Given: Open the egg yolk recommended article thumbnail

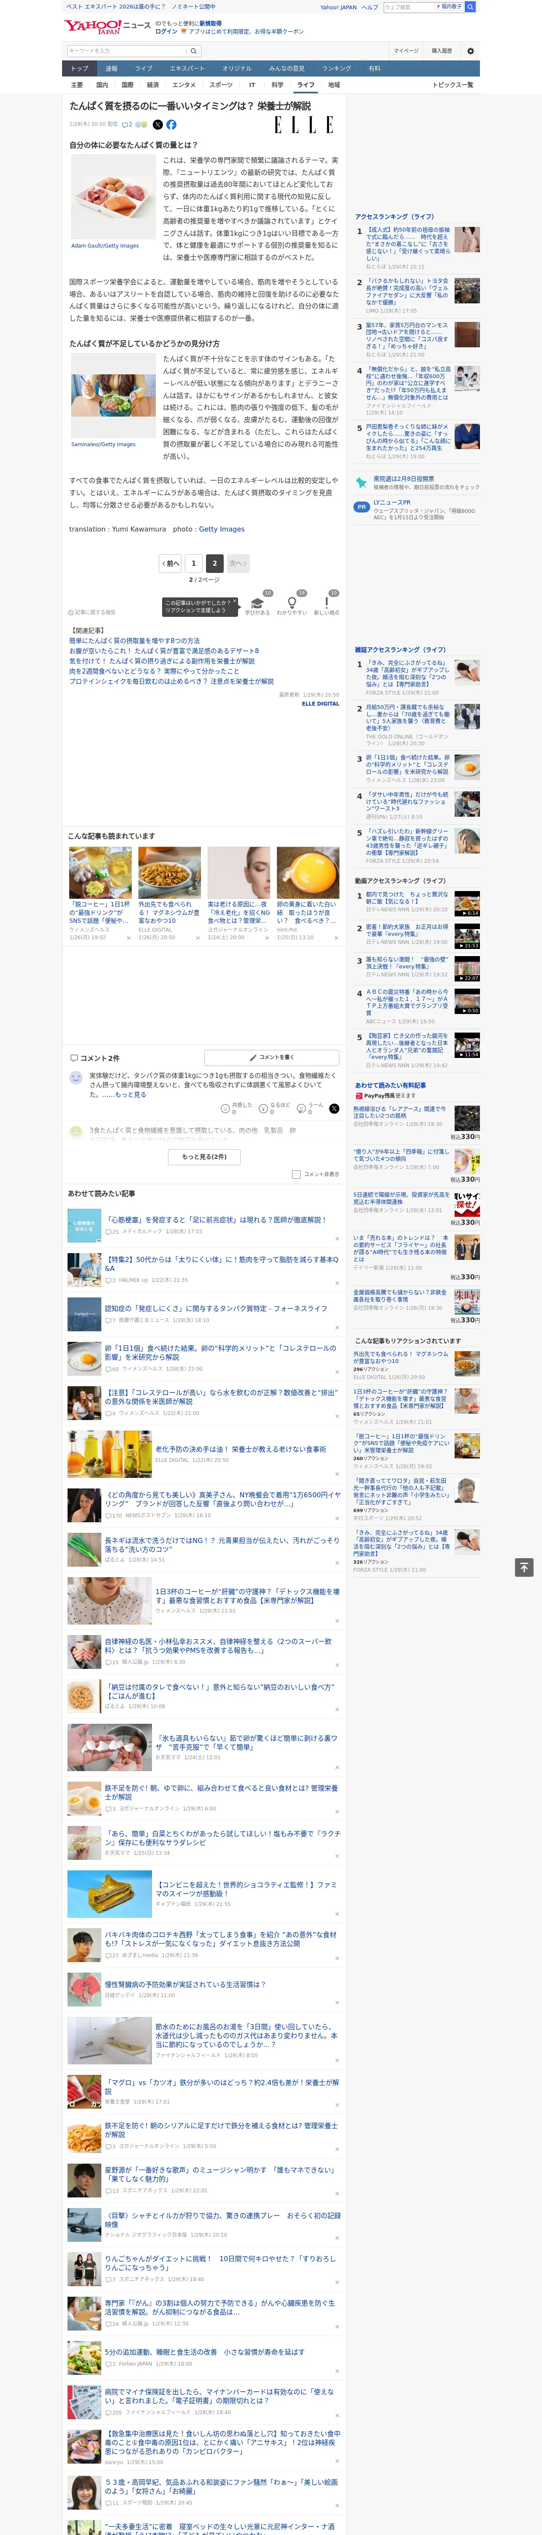Looking at the screenshot, I should [308, 873].
